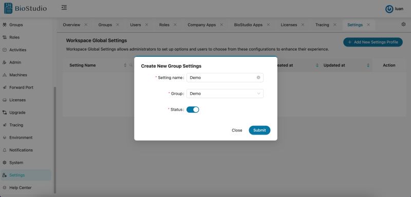The image size is (411, 197).
Task: Click the Licenses sidebar icon
Action: click(x=5, y=100)
